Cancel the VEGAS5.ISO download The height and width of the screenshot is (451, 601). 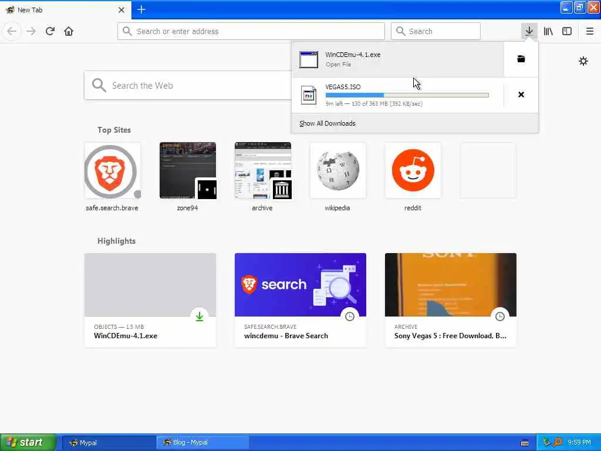click(521, 95)
